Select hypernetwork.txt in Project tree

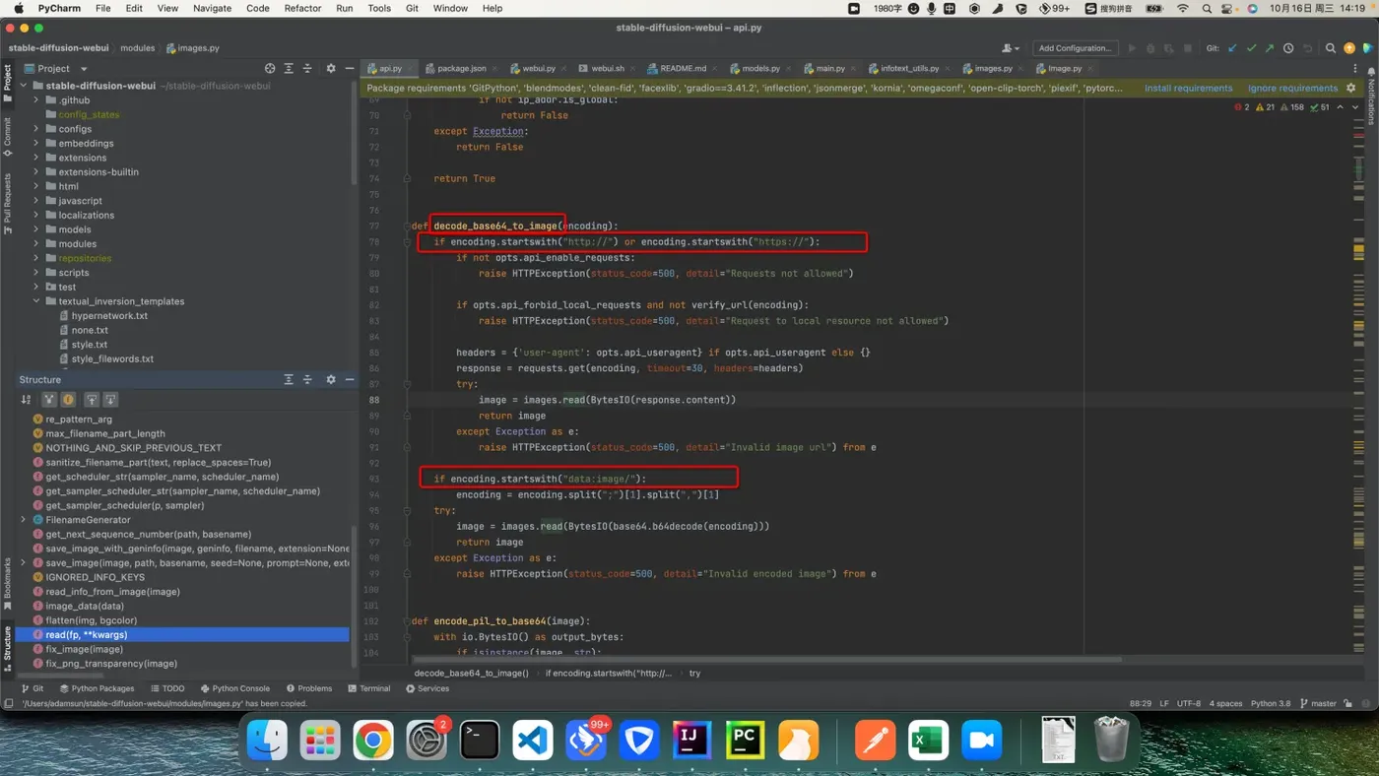pos(109,316)
